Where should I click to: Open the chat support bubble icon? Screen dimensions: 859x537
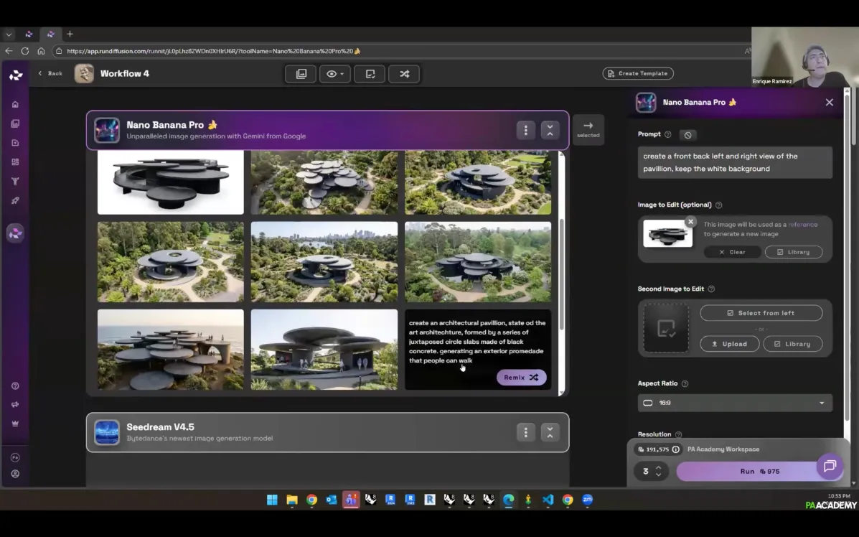[830, 467]
